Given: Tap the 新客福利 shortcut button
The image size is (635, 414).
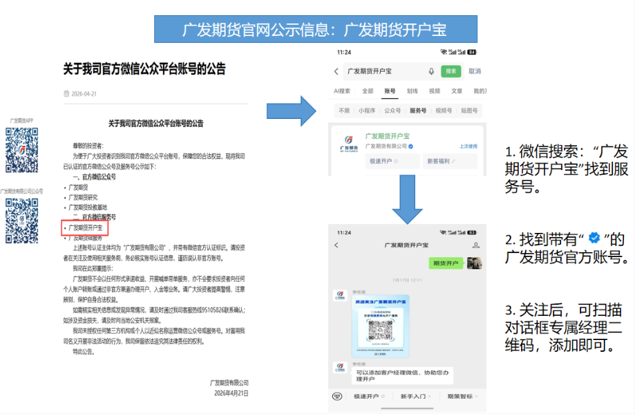Looking at the screenshot, I should (450, 161).
